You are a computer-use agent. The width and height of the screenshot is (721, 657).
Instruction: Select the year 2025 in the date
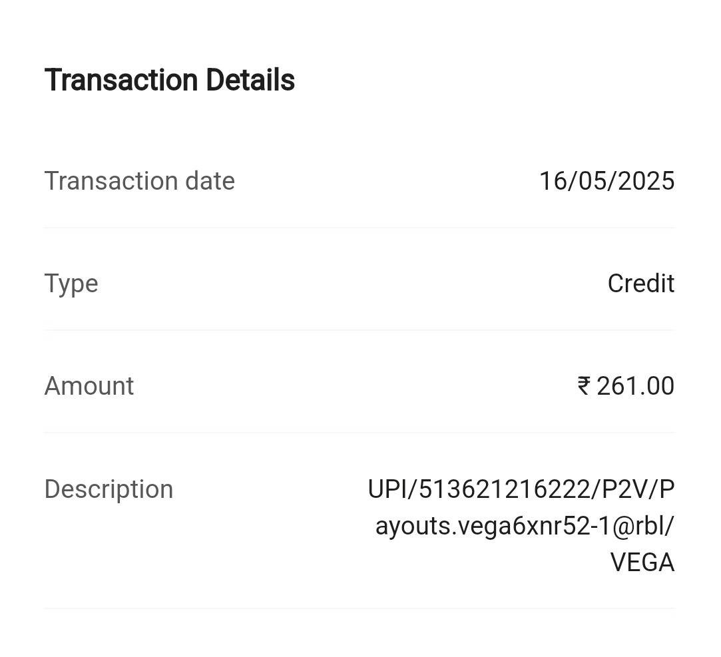[x=646, y=180]
